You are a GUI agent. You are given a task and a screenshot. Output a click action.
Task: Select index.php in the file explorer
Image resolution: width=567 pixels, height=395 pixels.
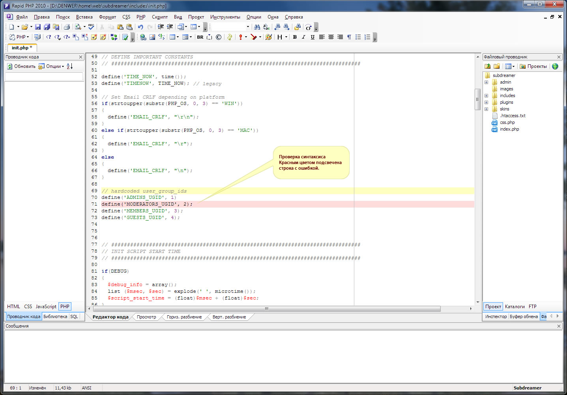509,129
